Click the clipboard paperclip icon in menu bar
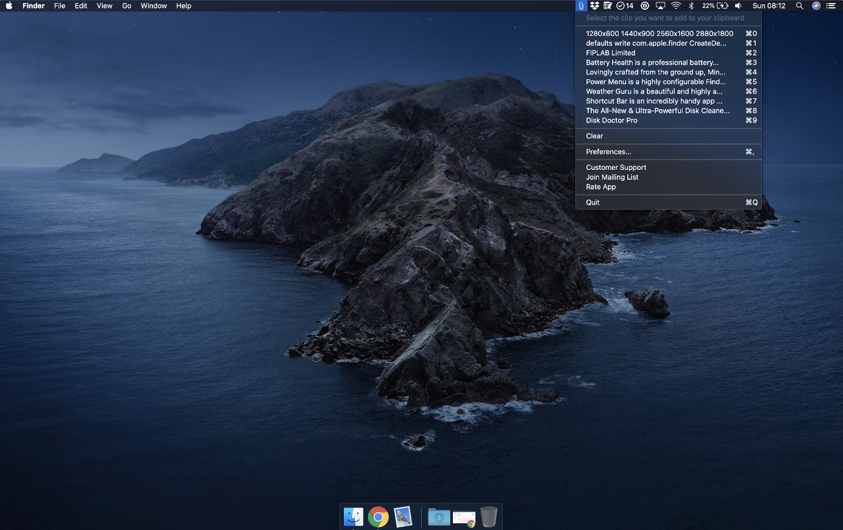The height and width of the screenshot is (530, 843). [581, 5]
